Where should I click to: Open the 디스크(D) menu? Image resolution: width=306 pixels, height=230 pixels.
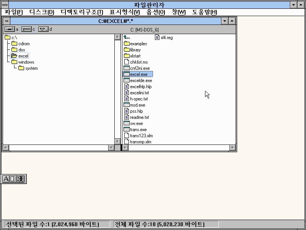coord(42,12)
